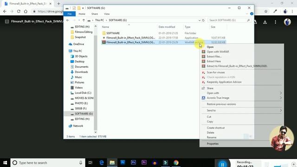Image resolution: width=297 pixels, height=167 pixels.
Task: Click Share in the context menu
Action: (210, 88)
